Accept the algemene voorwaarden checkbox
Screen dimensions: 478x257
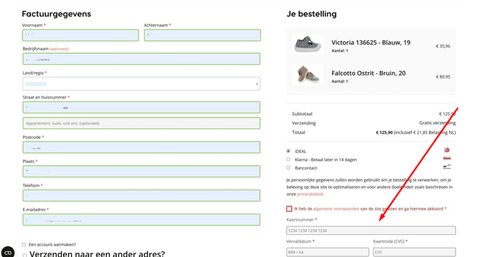click(289, 209)
